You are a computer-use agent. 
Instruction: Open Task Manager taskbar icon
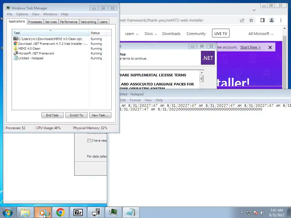[113, 212]
